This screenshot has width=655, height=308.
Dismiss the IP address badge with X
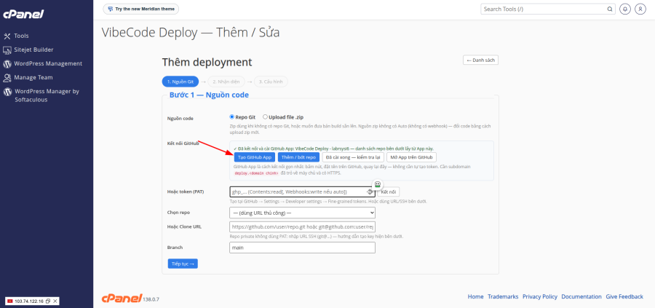[x=55, y=301]
